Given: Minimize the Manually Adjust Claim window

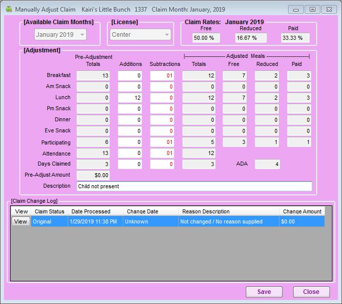Looking at the screenshot, I should click(x=296, y=10).
